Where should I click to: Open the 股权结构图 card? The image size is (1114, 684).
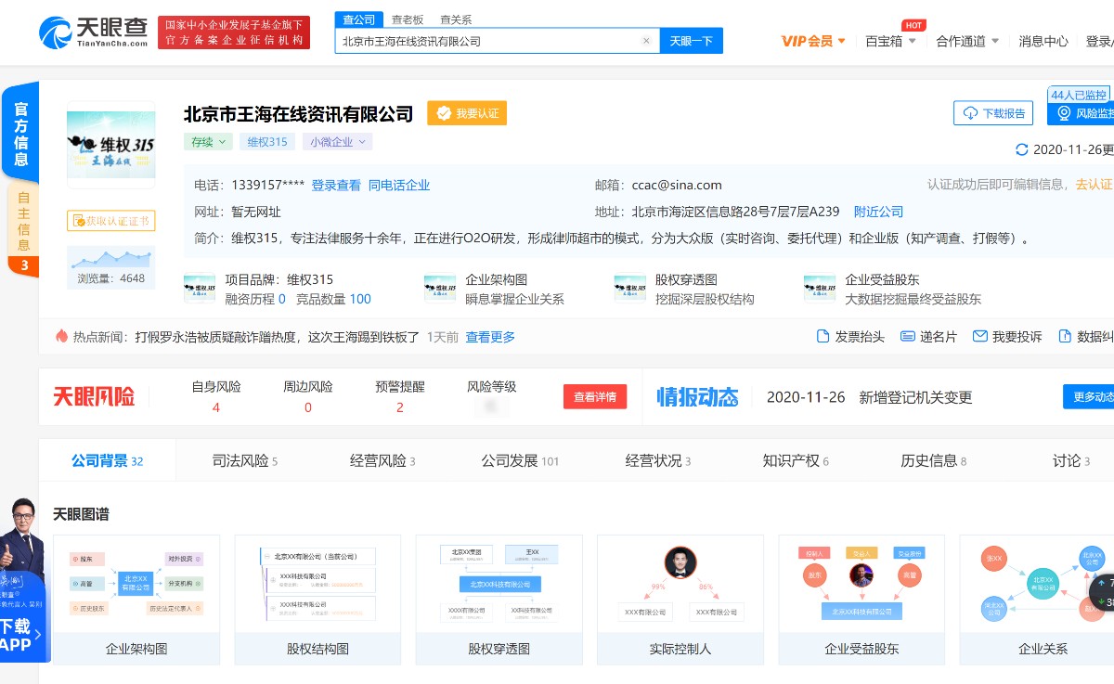coord(317,600)
